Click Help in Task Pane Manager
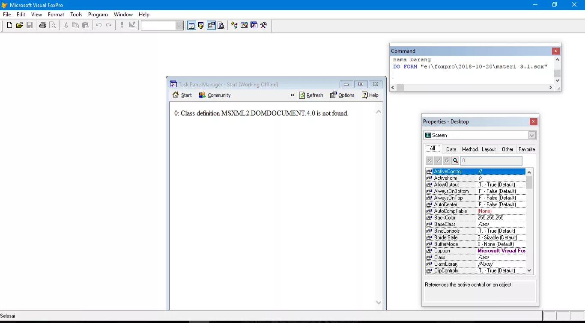Image resolution: width=585 pixels, height=323 pixels. click(x=370, y=95)
